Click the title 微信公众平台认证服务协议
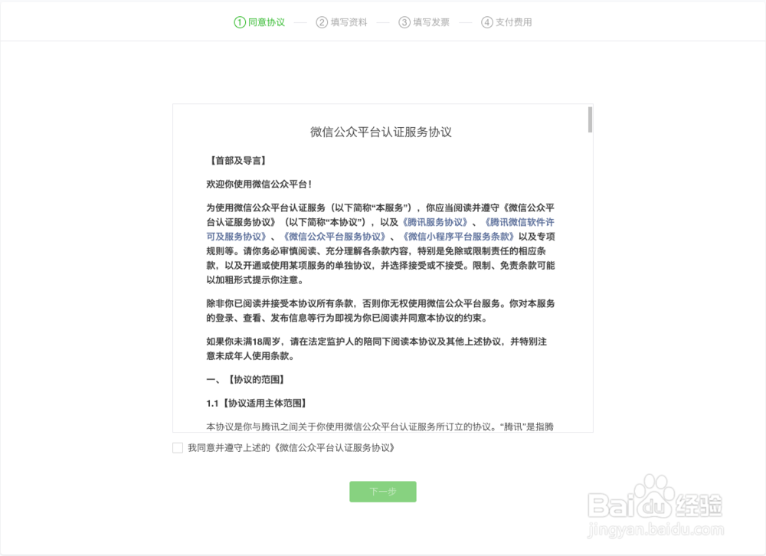The image size is (766, 556). 381,132
